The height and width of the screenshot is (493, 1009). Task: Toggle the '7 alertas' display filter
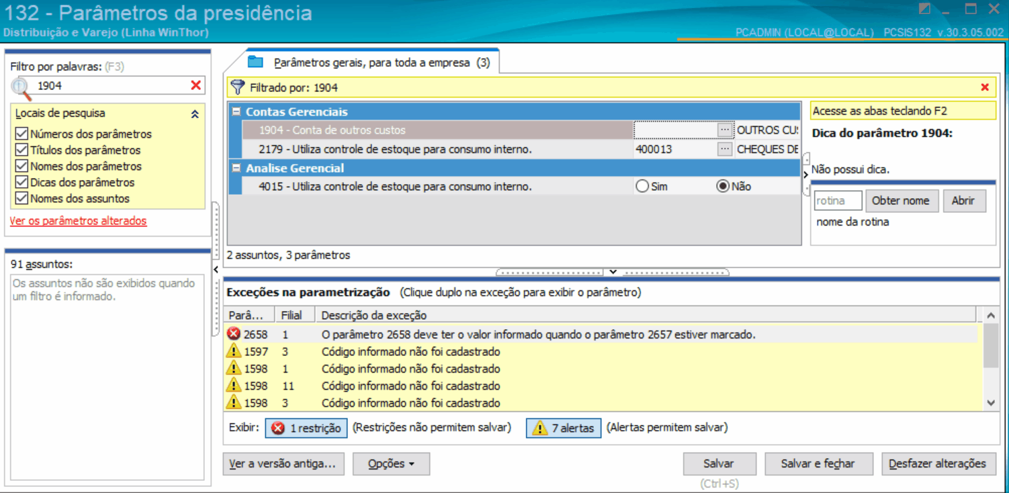click(564, 428)
